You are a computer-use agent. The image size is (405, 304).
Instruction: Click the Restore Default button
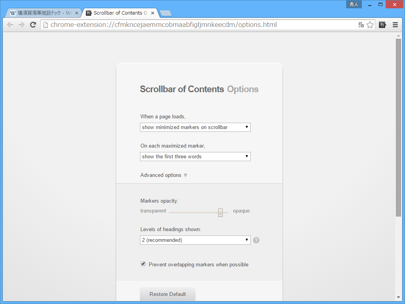pyautogui.click(x=168, y=294)
